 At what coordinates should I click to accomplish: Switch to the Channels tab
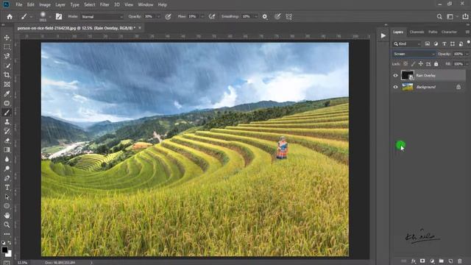click(x=417, y=32)
